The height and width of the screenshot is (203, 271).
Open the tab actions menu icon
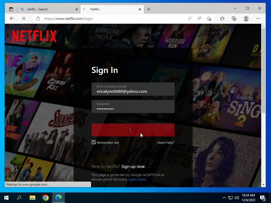[11, 9]
